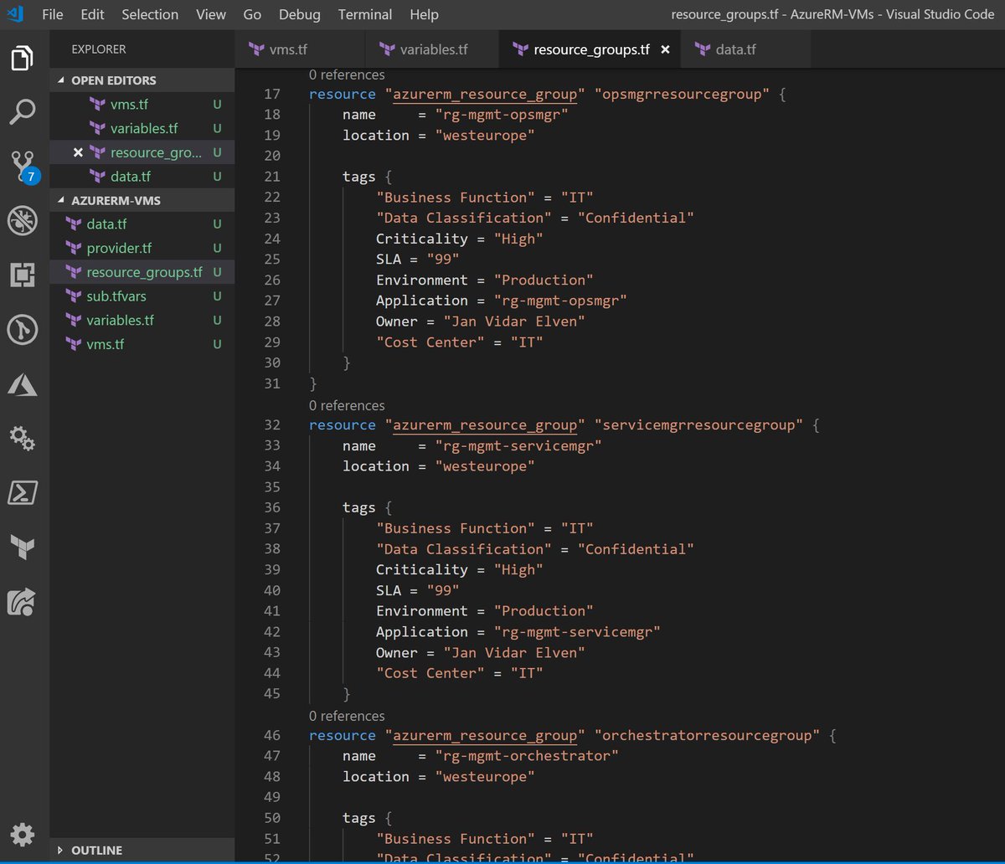The height and width of the screenshot is (864, 1005).
Task: Click "rg-mgmt-orchestrator" on line 47
Action: coord(527,756)
